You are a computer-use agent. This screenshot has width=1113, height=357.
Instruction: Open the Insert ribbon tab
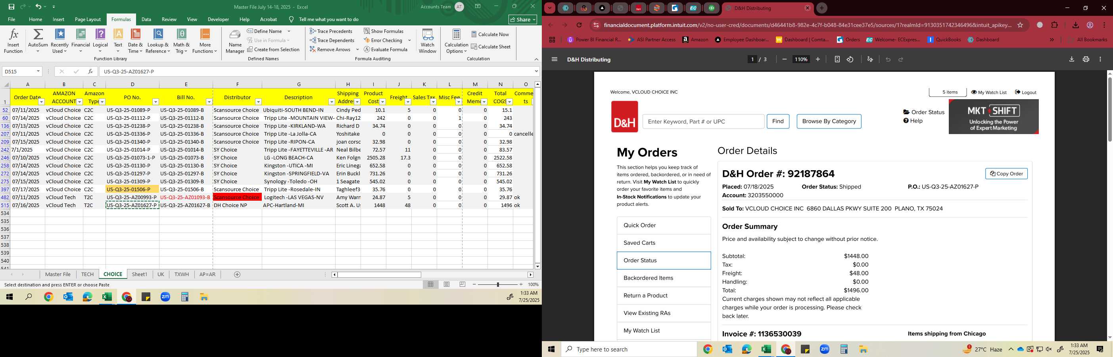coord(58,19)
